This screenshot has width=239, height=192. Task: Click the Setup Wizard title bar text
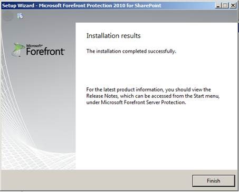pyautogui.click(x=81, y=6)
